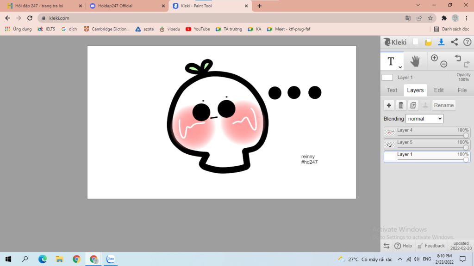Switch to the Edit tab
Viewport: 474px width, 266px height.
pos(439,90)
